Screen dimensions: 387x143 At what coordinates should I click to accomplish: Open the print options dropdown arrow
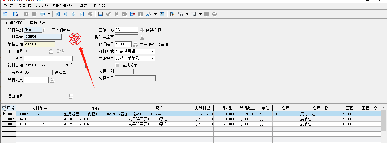pyautogui.click(x=49, y=14)
